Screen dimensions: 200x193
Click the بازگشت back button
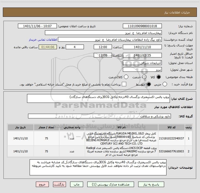pos(59,184)
